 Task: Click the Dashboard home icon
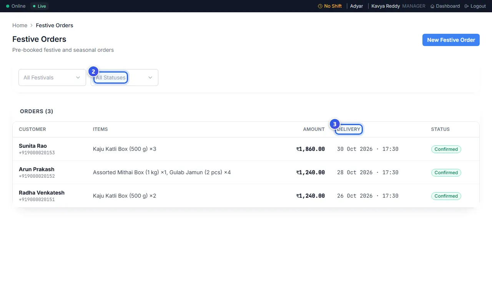pyautogui.click(x=432, y=6)
